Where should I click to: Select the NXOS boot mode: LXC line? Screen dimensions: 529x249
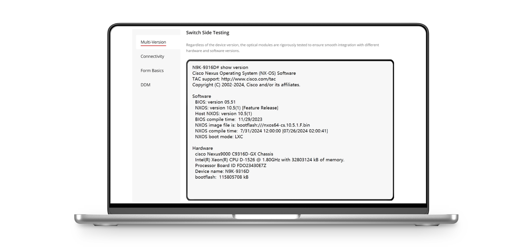[x=219, y=137]
